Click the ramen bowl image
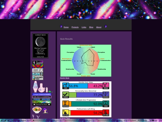This screenshot has height=122, width=162. click(37, 110)
